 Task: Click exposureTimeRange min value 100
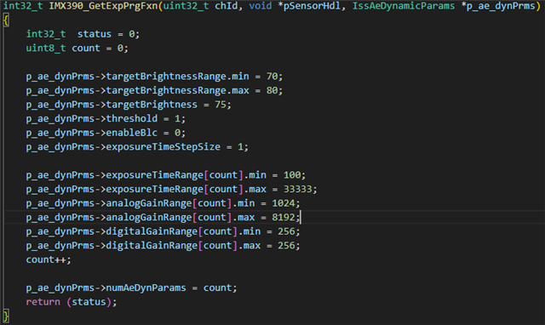(x=292, y=175)
